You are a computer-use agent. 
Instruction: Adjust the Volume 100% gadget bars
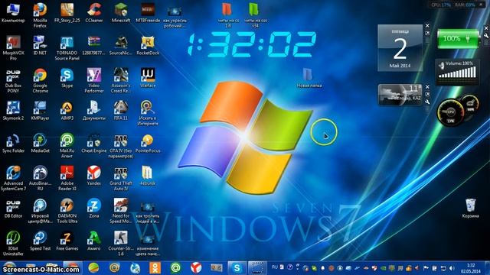pos(457,73)
